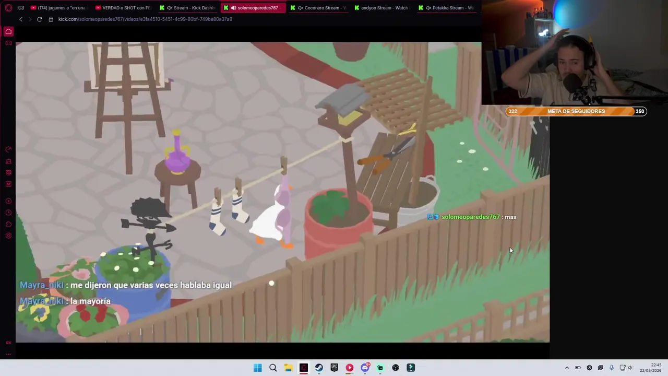The image size is (668, 376).
Task: Mute audio on the solomeoparedes767 tab
Action: click(x=233, y=8)
